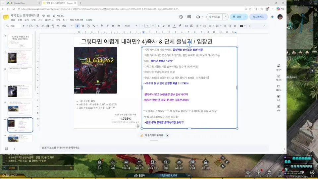The width and height of the screenshot is (318, 179).
Task: Click the zoom magnifier tool
Action: [58, 26]
